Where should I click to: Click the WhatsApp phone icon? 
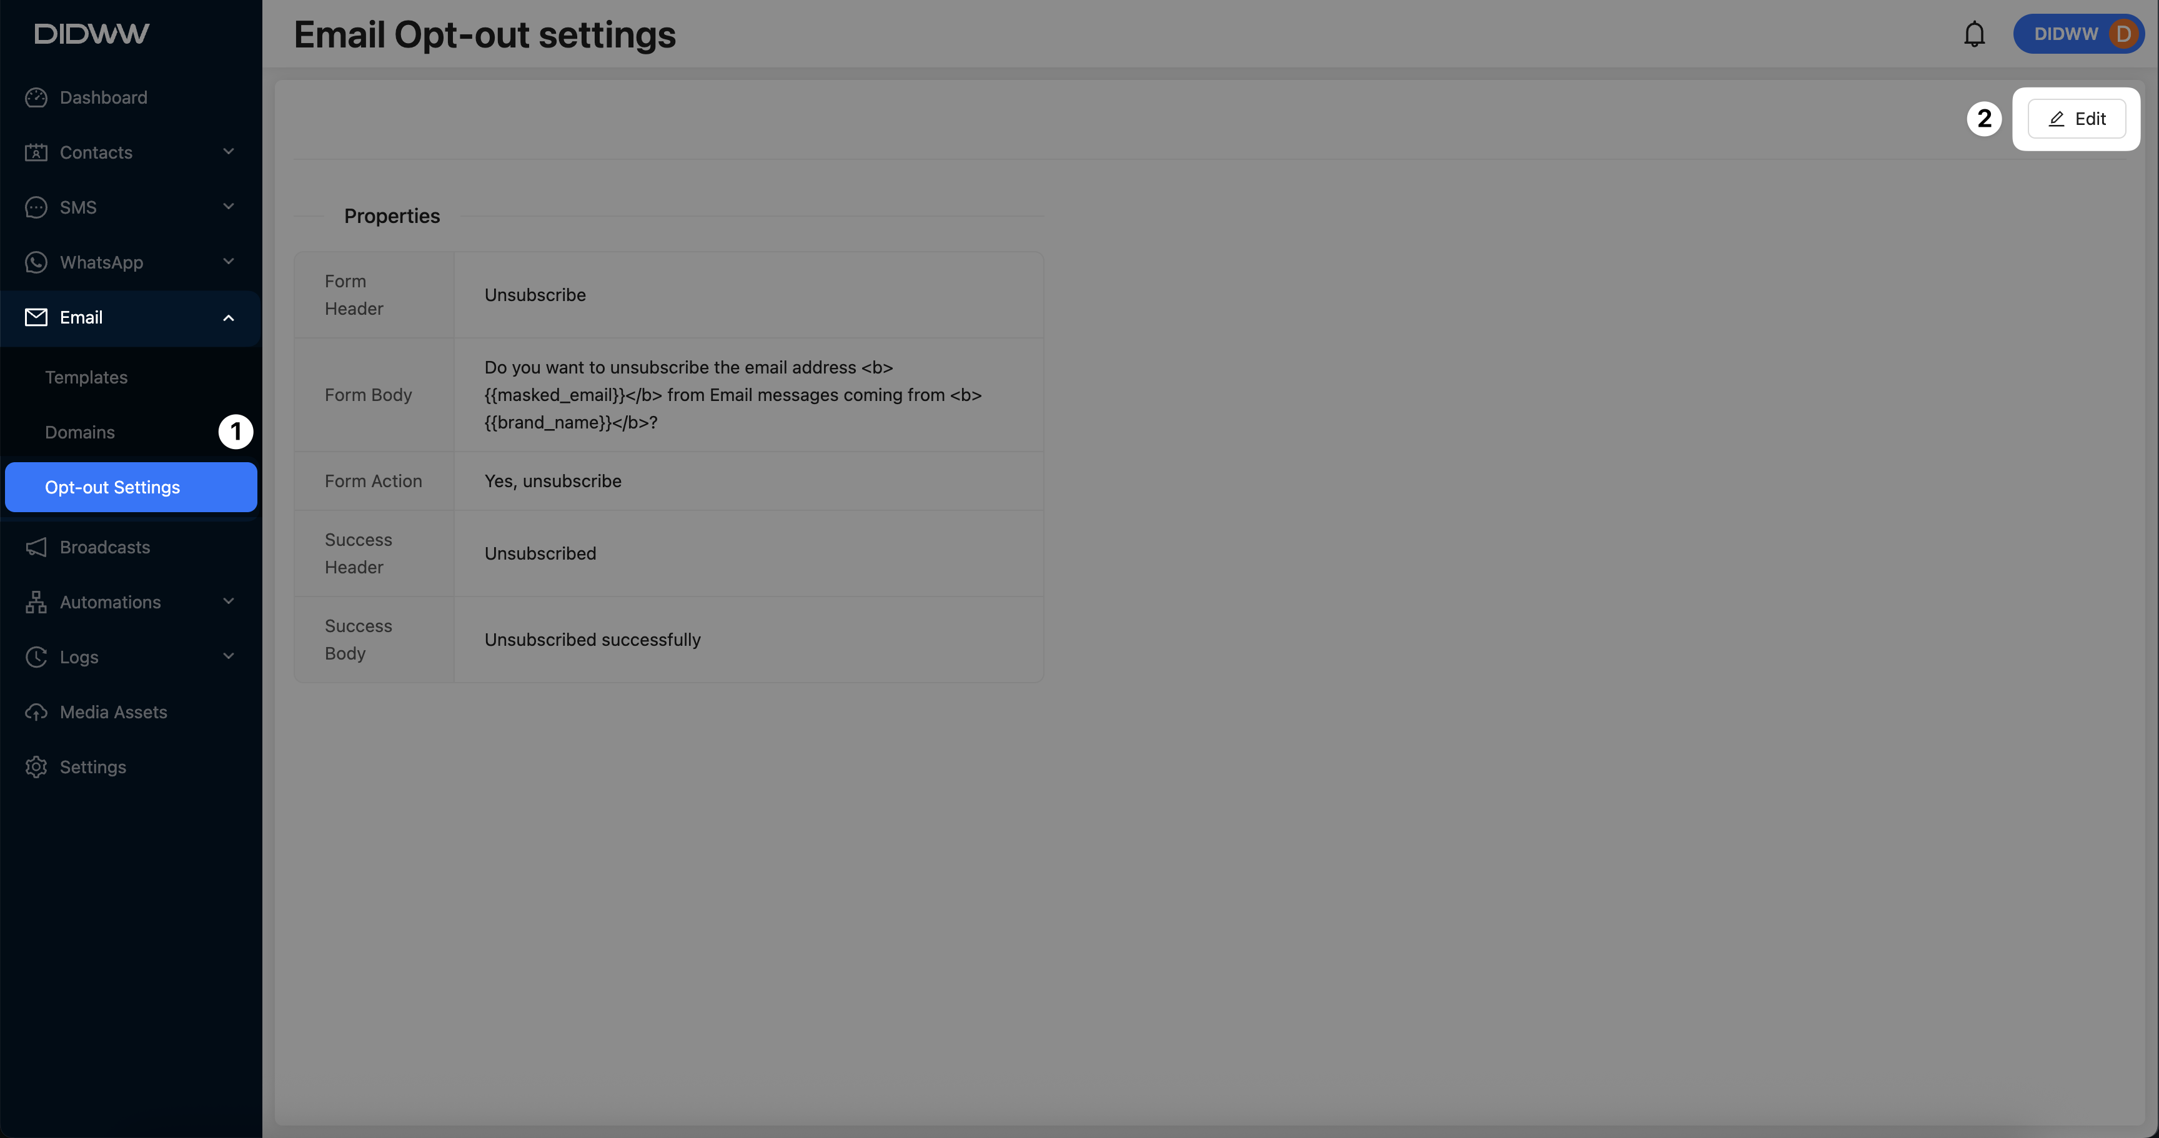36,262
